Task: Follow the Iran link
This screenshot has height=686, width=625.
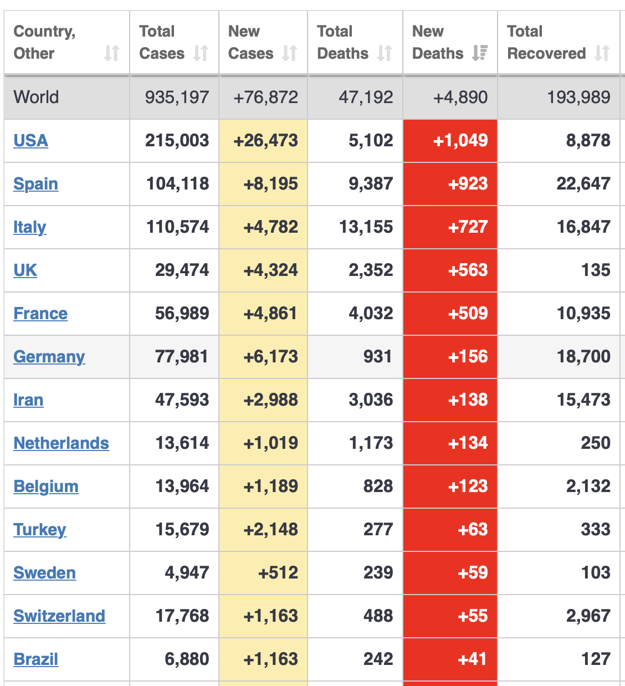Action: click(28, 400)
